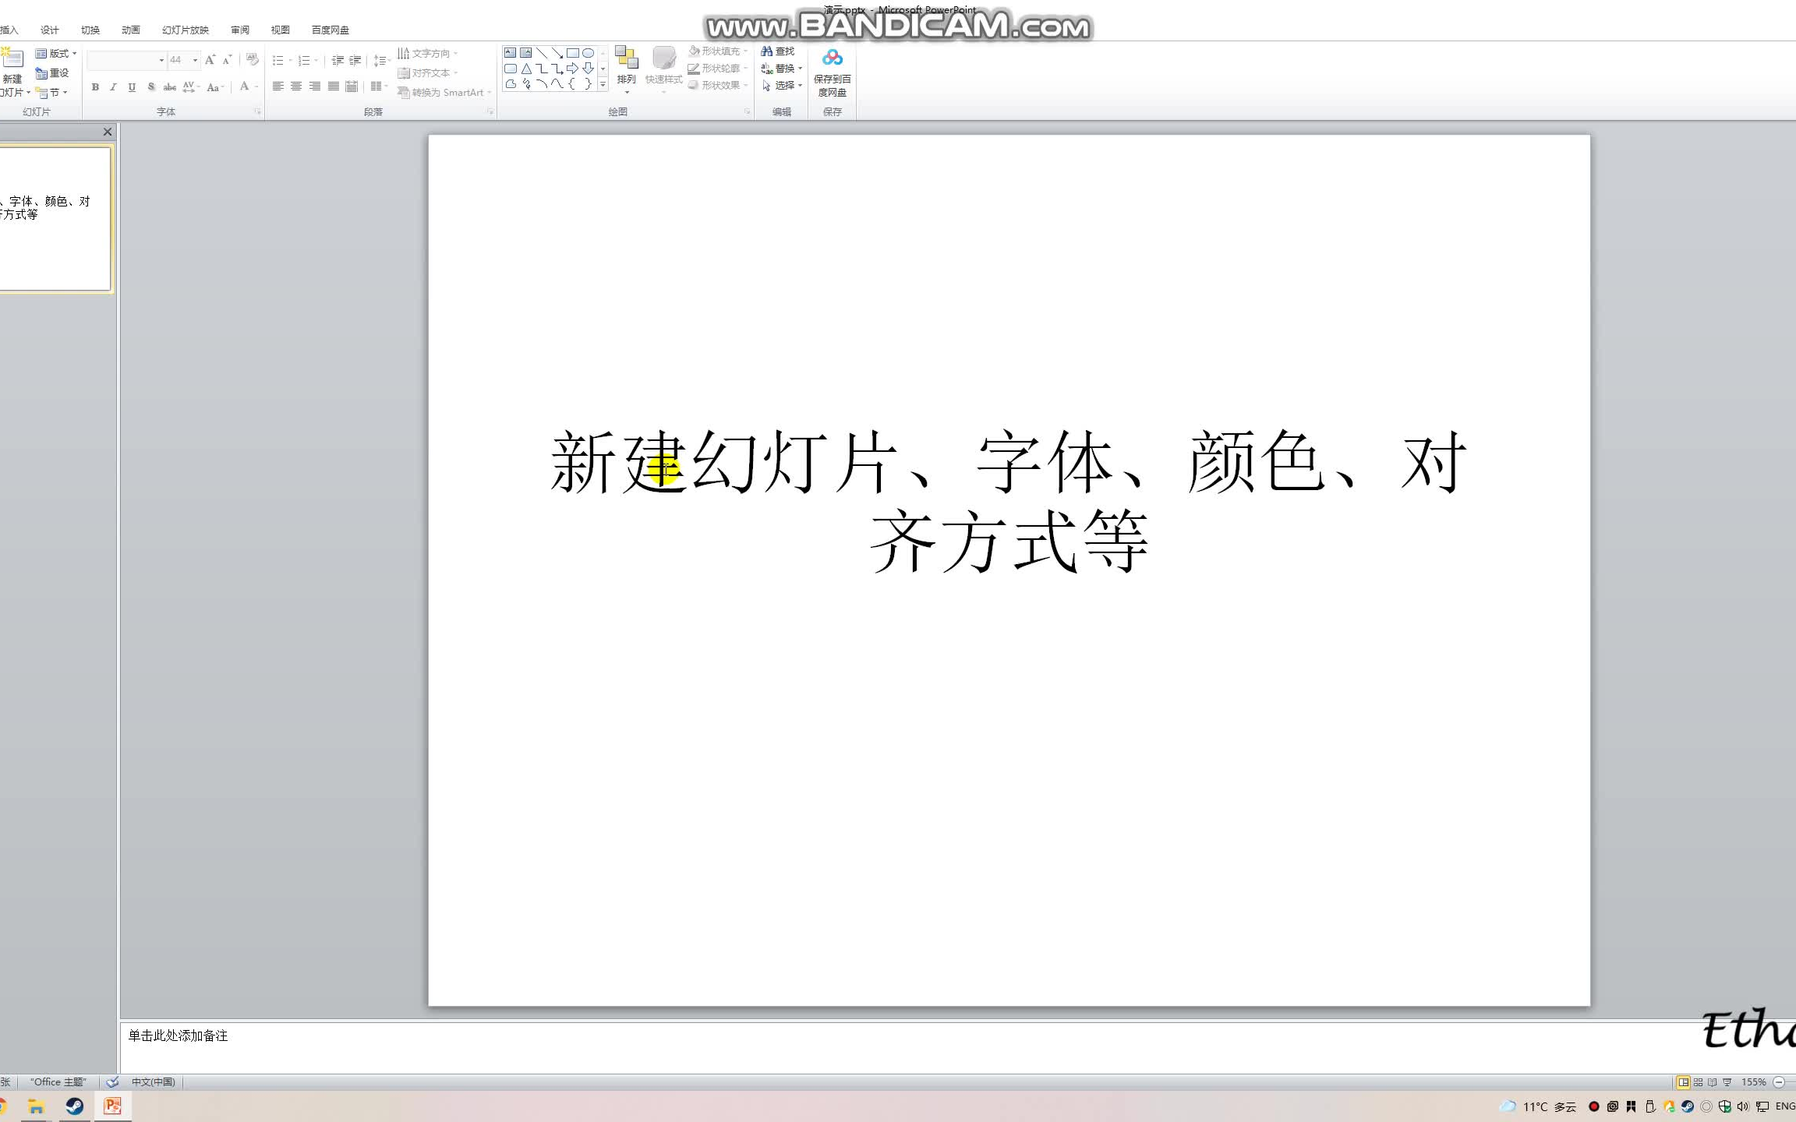
Task: Open bullets list dropdown arrow
Action: [x=290, y=61]
